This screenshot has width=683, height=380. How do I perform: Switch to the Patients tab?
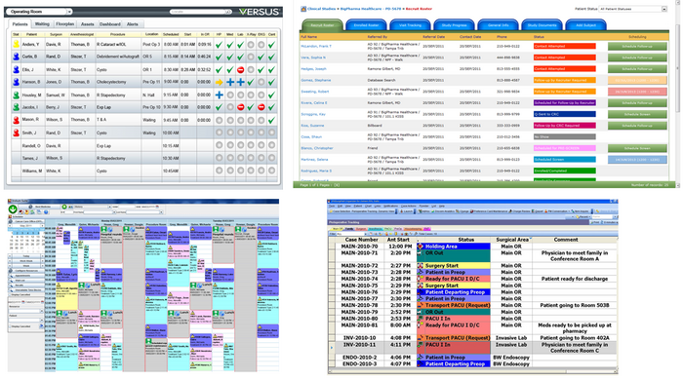[20, 24]
